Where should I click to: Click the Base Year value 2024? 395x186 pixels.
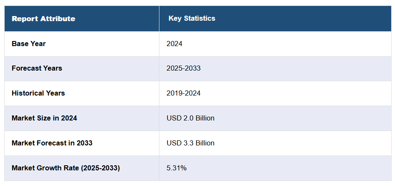[174, 44]
